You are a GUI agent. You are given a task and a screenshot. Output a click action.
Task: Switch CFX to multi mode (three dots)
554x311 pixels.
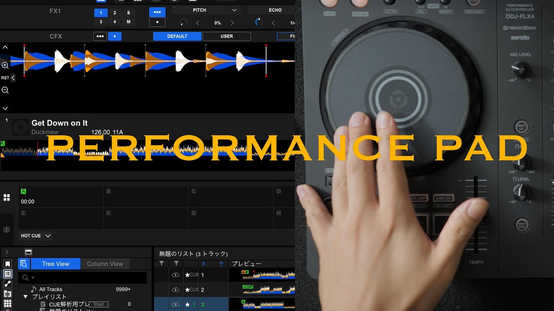click(x=100, y=36)
